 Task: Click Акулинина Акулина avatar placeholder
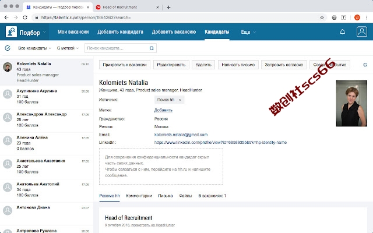[8, 94]
